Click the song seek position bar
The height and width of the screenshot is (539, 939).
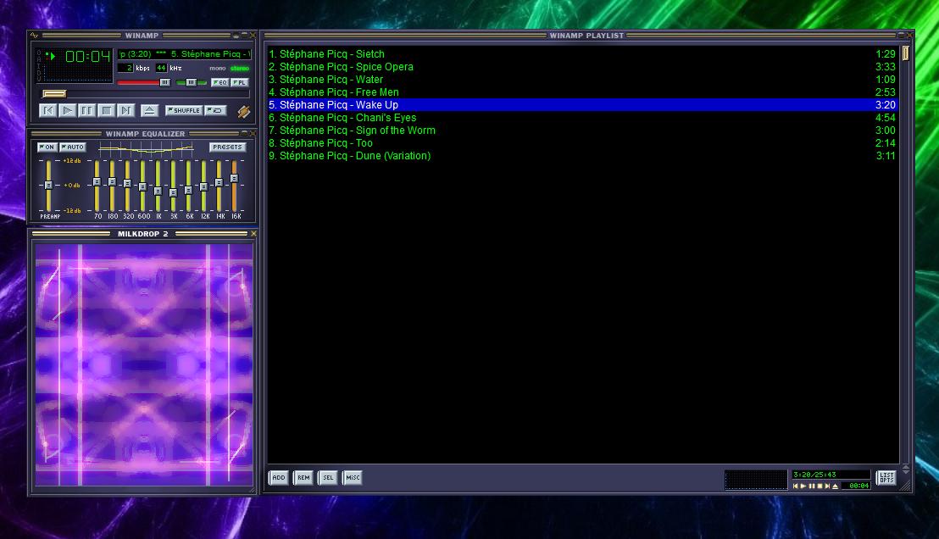pyautogui.click(x=145, y=94)
